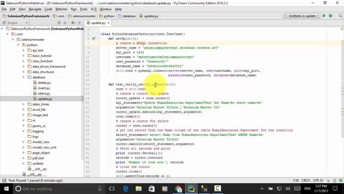Collapse the seleniummaster folder node
Image resolution: width=344 pixels, height=194 pixels.
coord(13,39)
